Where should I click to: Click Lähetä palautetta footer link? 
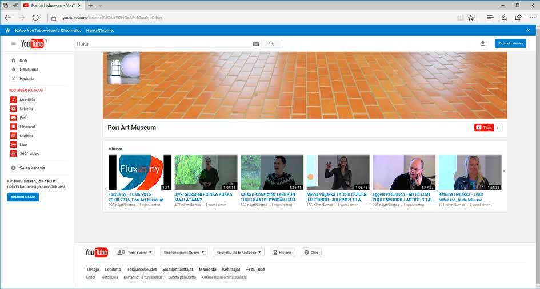tap(182, 278)
